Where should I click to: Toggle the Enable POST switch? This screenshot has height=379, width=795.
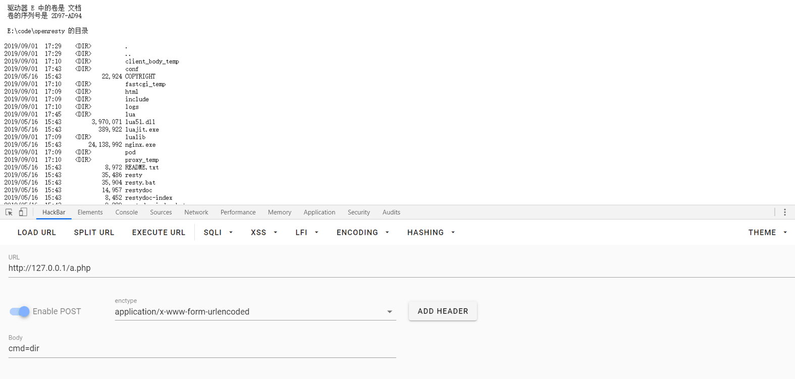coord(20,311)
